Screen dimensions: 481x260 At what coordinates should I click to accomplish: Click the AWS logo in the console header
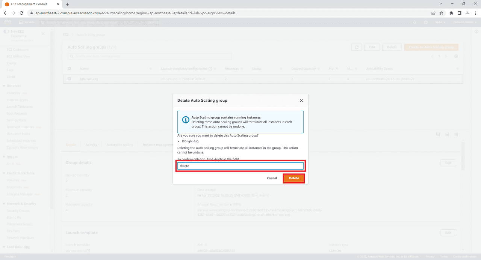(8, 22)
